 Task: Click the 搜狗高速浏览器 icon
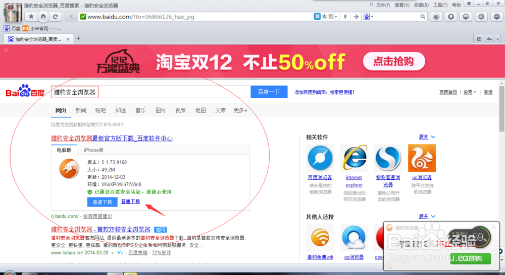[x=388, y=158]
